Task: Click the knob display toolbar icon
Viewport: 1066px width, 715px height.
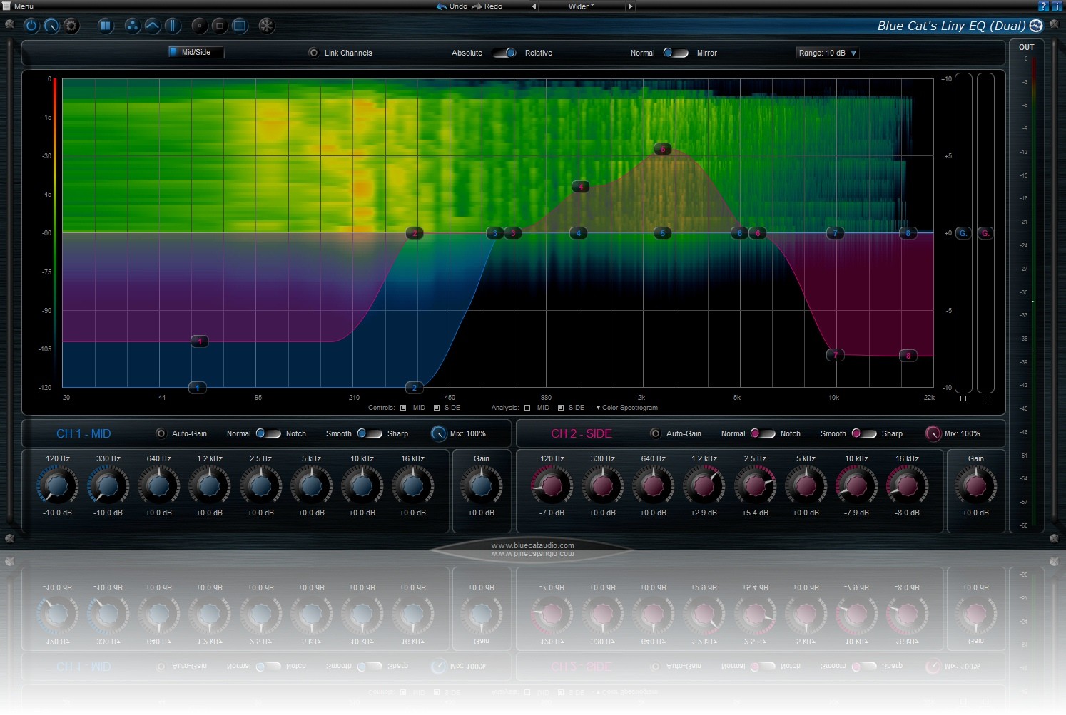Action: click(51, 26)
